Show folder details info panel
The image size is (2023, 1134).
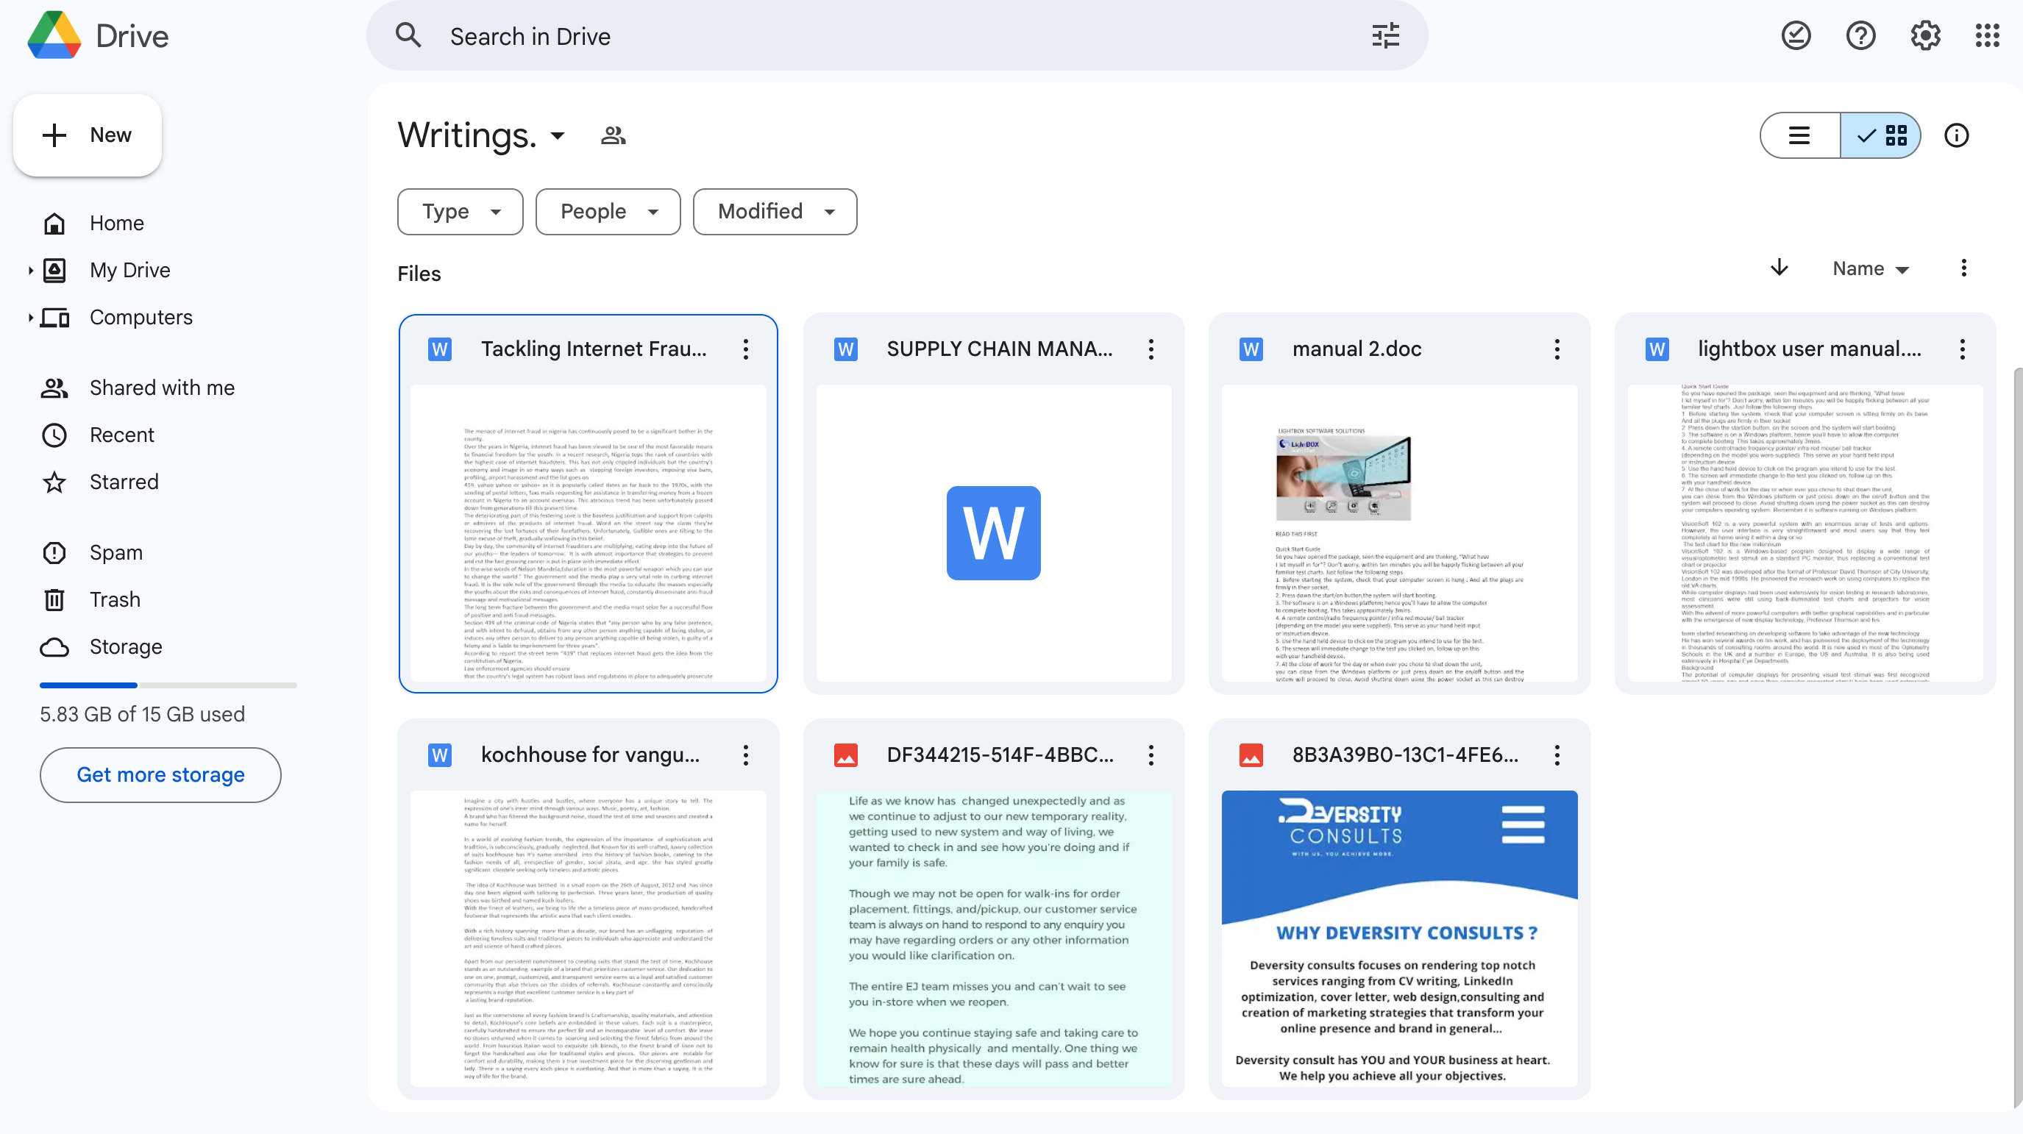click(x=1956, y=136)
